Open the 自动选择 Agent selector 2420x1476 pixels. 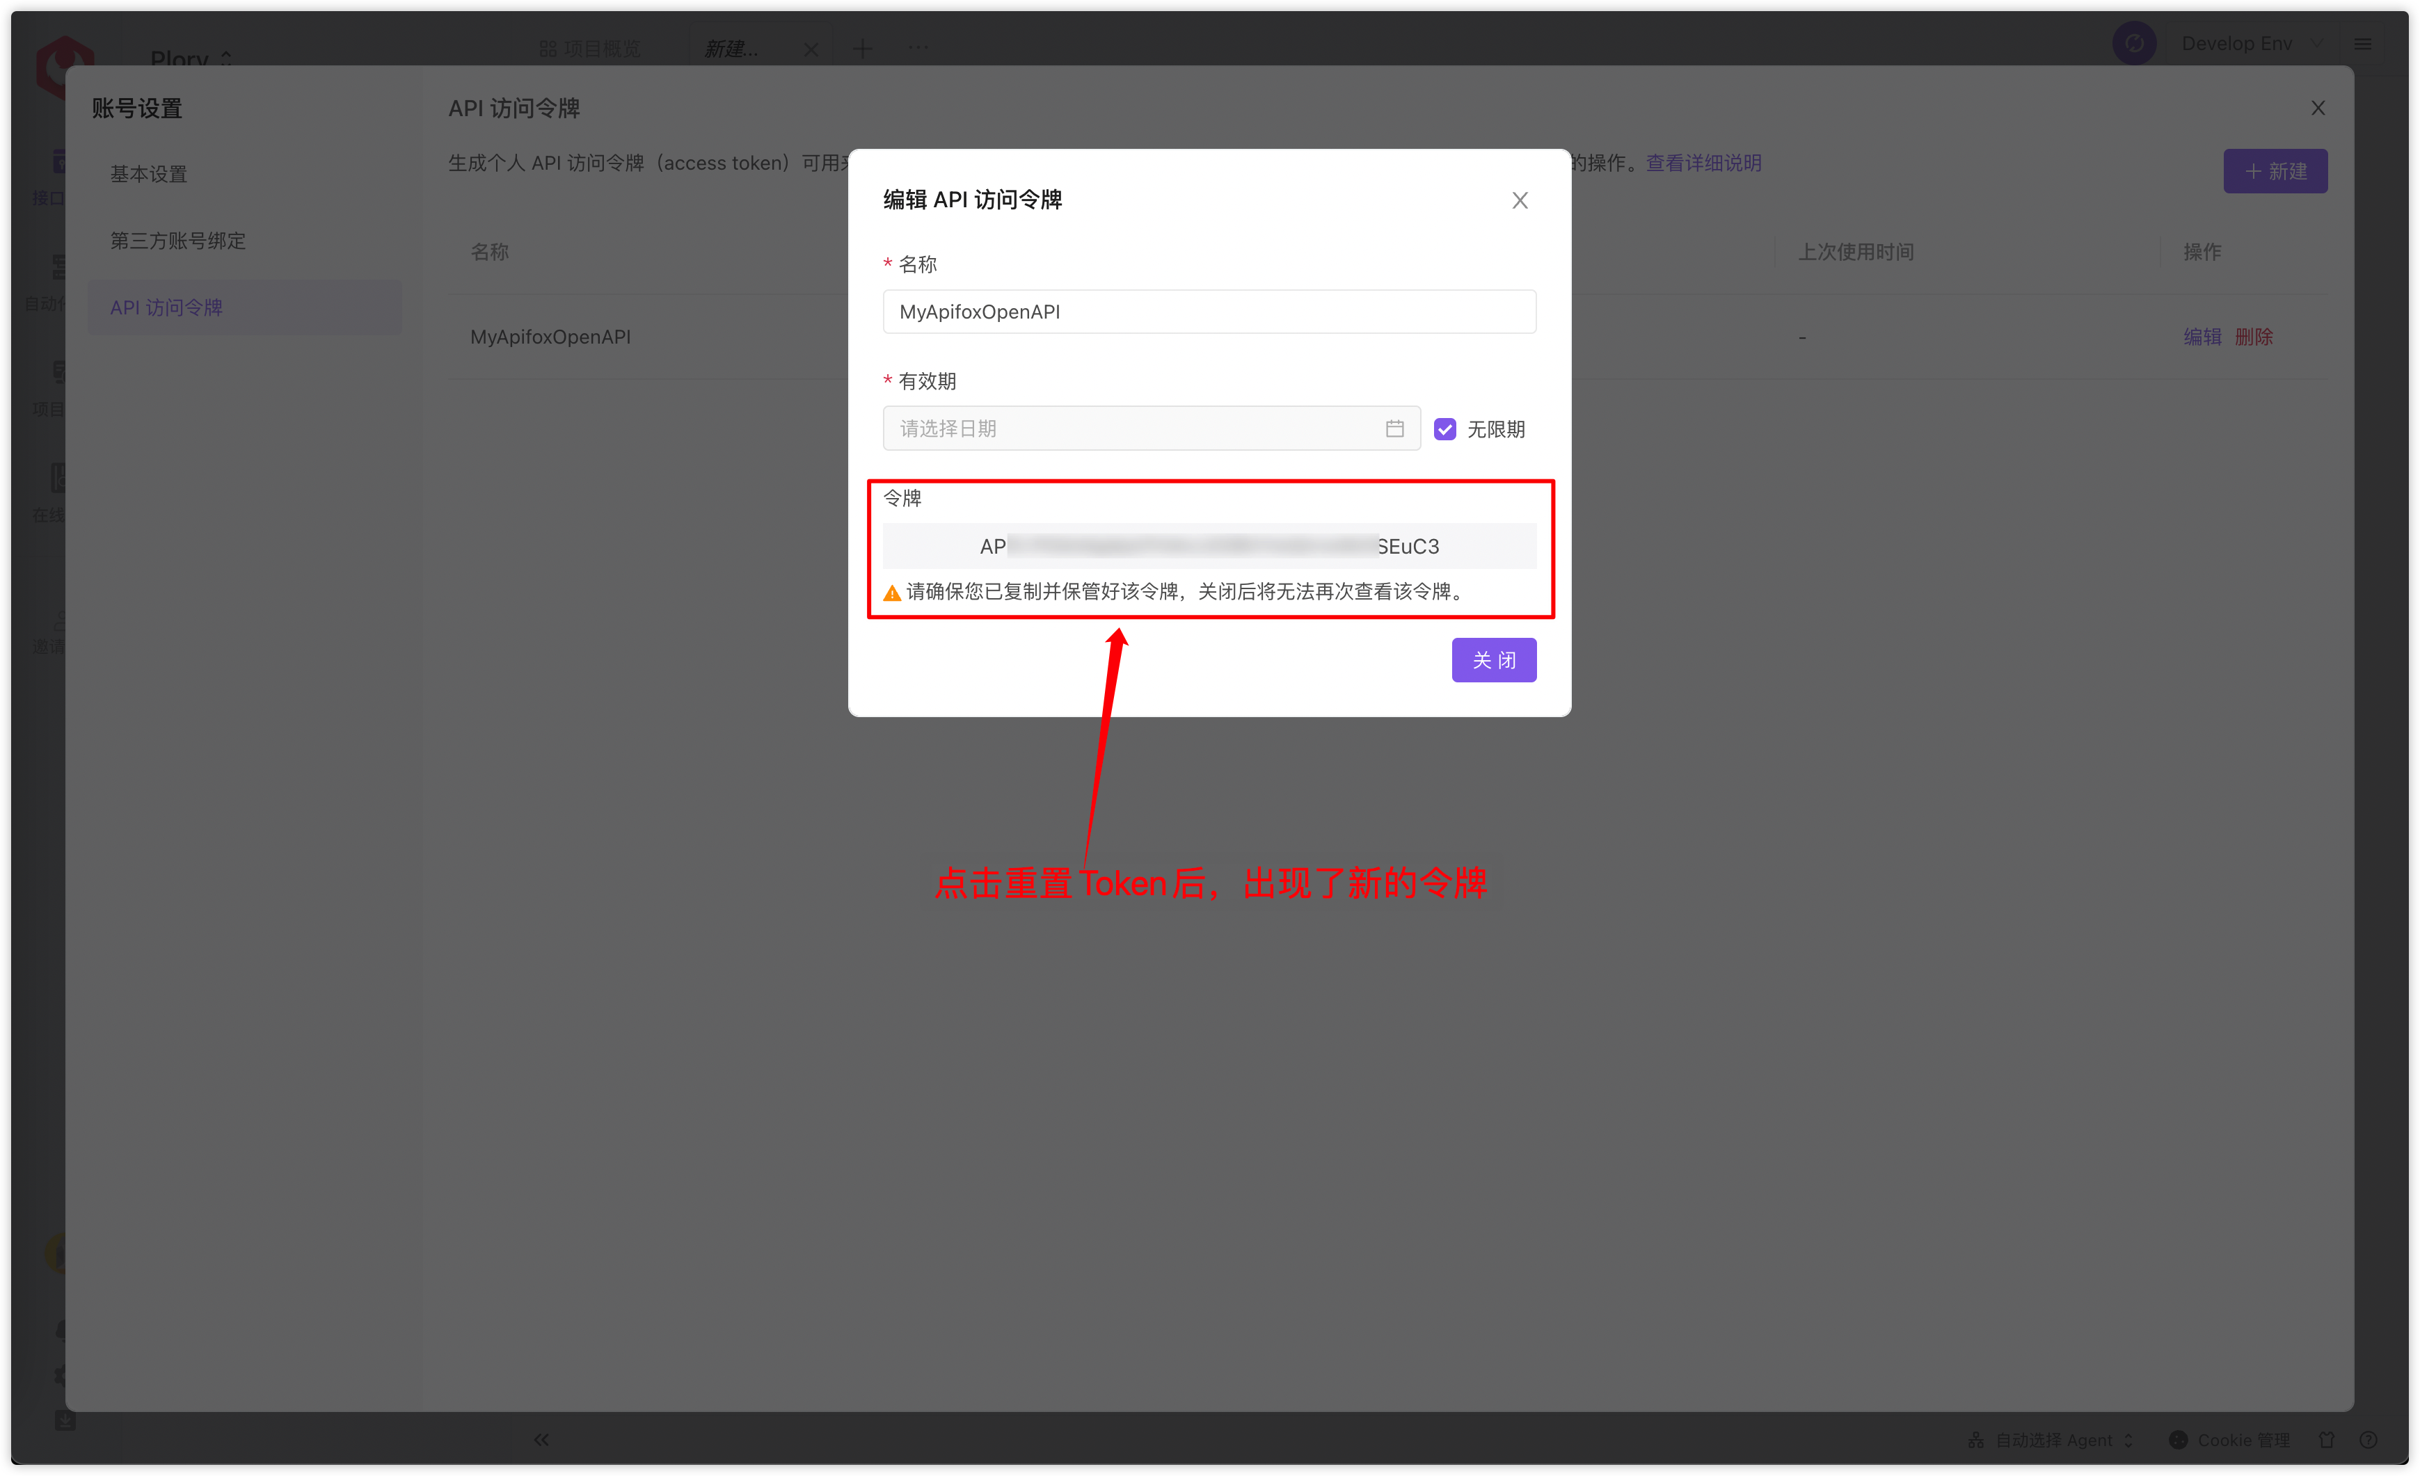2051,1440
